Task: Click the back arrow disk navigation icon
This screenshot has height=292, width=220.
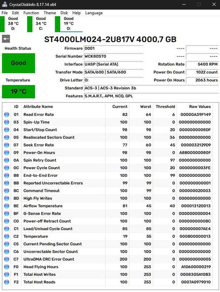Action: tap(6, 39)
